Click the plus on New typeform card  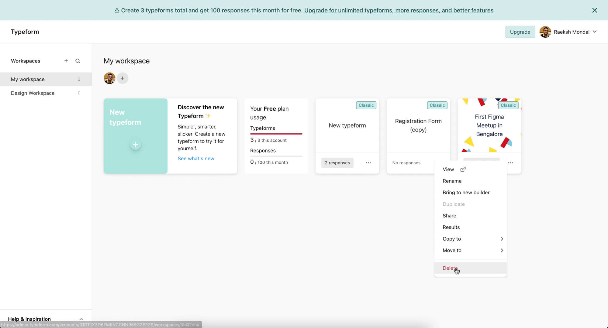(x=136, y=145)
